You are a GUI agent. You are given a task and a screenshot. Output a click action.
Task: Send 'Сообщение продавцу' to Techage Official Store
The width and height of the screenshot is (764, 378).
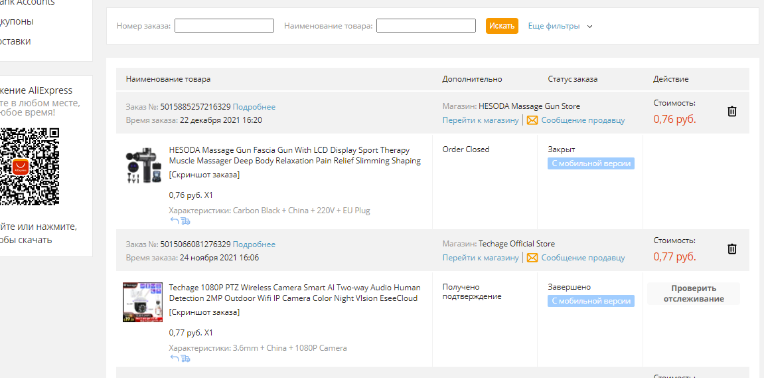point(583,258)
